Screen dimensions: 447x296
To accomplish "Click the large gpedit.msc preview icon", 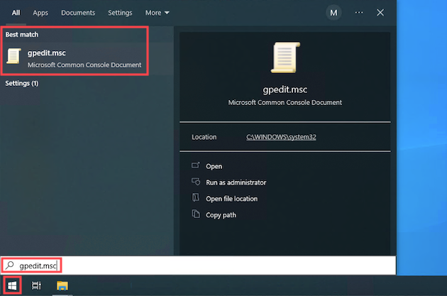I will [x=285, y=59].
